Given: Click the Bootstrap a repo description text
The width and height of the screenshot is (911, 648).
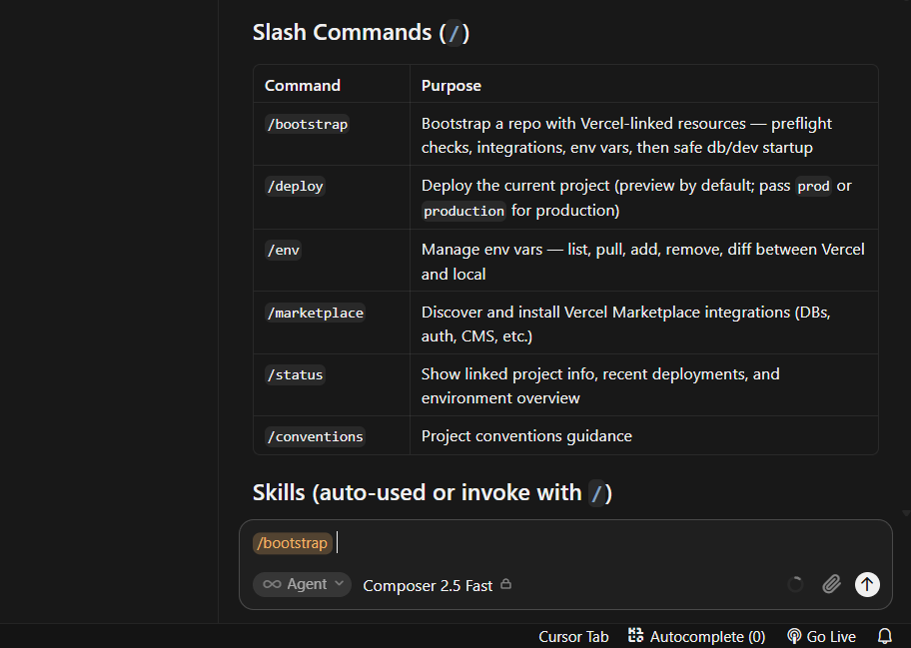Looking at the screenshot, I should pos(626,135).
